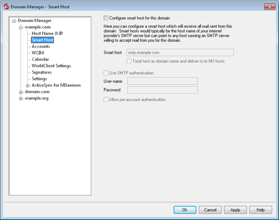Expand the example.org tree node
Screen dimensions: 279x220
(21, 99)
